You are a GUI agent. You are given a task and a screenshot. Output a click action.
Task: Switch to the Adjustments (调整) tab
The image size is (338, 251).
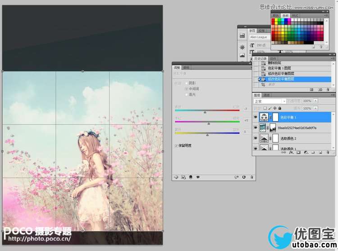pyautogui.click(x=177, y=67)
